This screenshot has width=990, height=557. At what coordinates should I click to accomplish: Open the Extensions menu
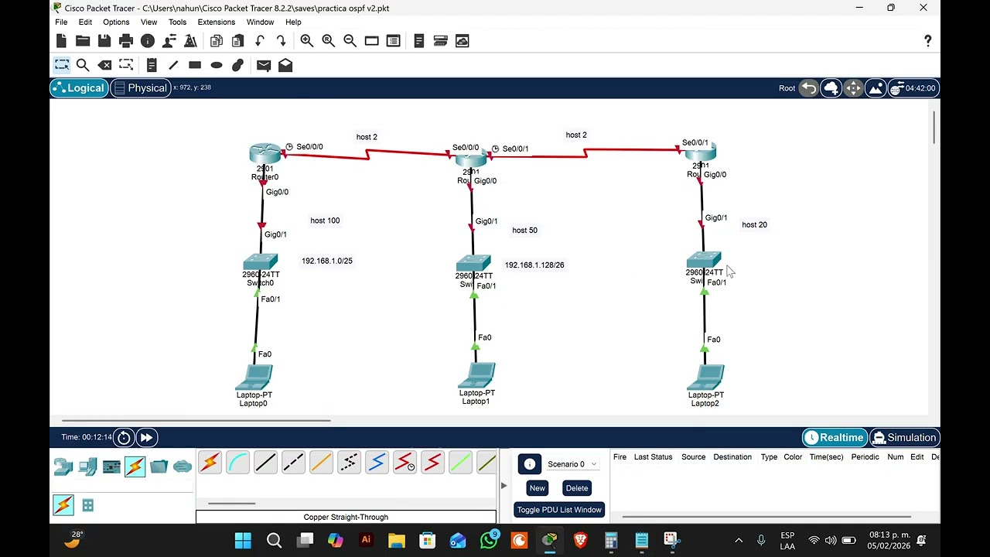pyautogui.click(x=217, y=22)
